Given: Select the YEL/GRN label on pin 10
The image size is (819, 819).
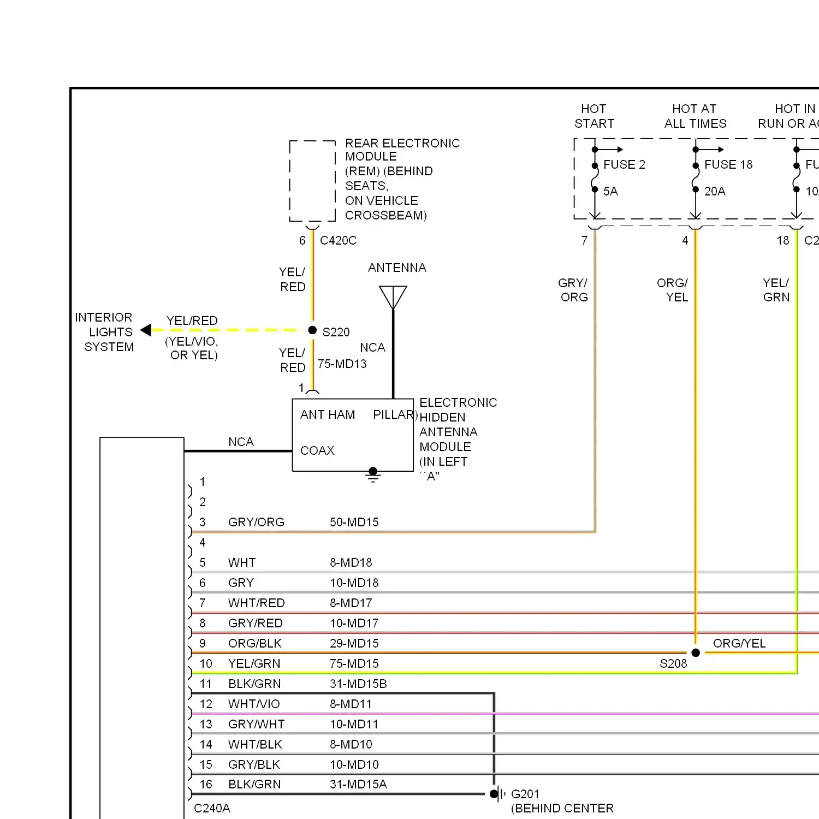Looking at the screenshot, I should coord(254,663).
